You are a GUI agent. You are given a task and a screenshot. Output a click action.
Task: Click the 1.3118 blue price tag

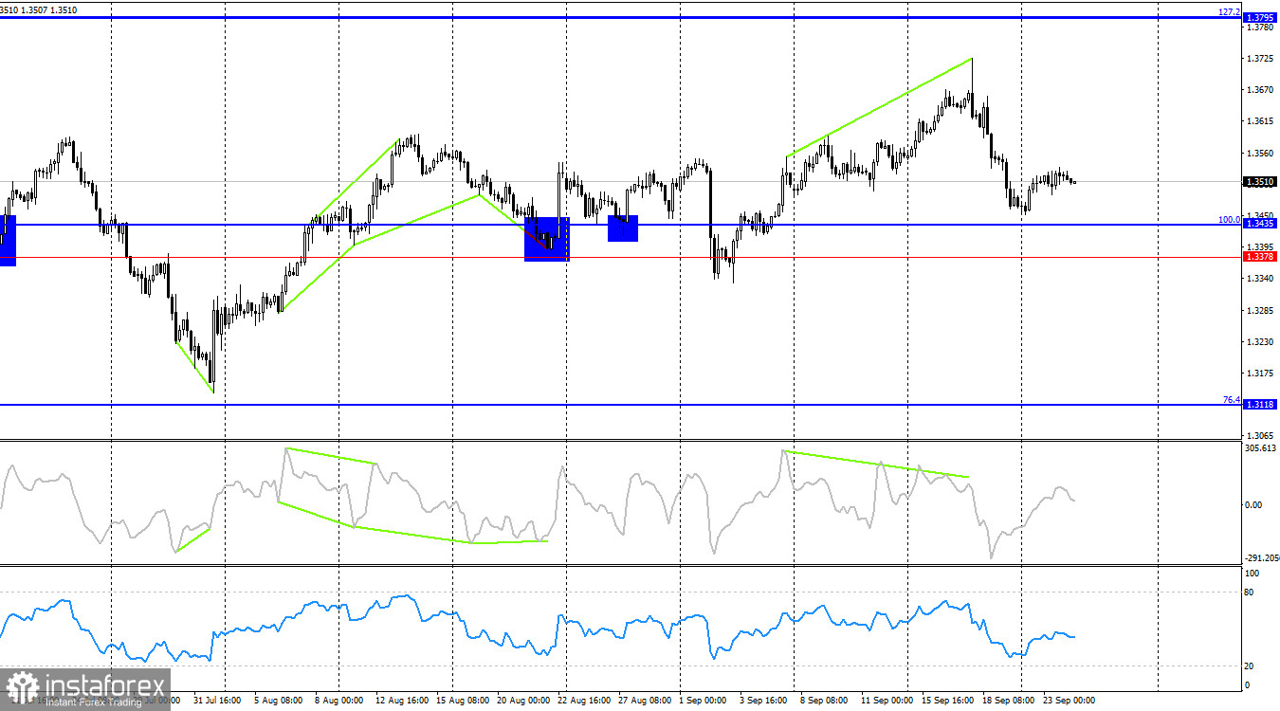(x=1260, y=404)
